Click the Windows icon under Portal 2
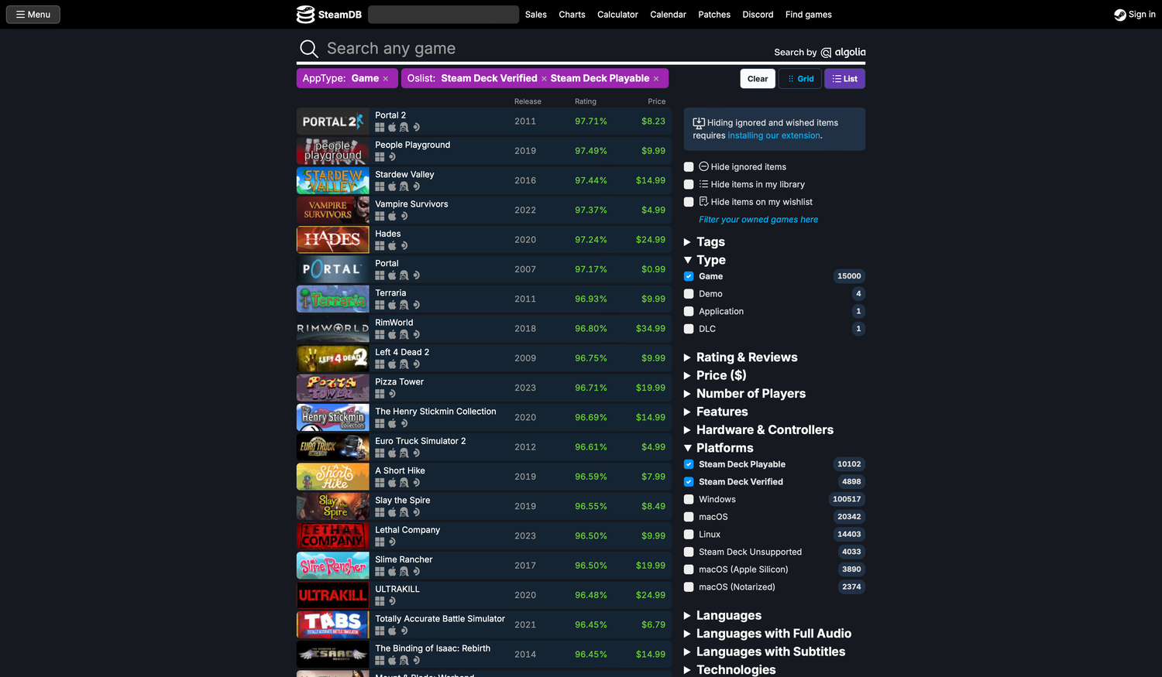Viewport: 1162px width, 677px height. [380, 128]
